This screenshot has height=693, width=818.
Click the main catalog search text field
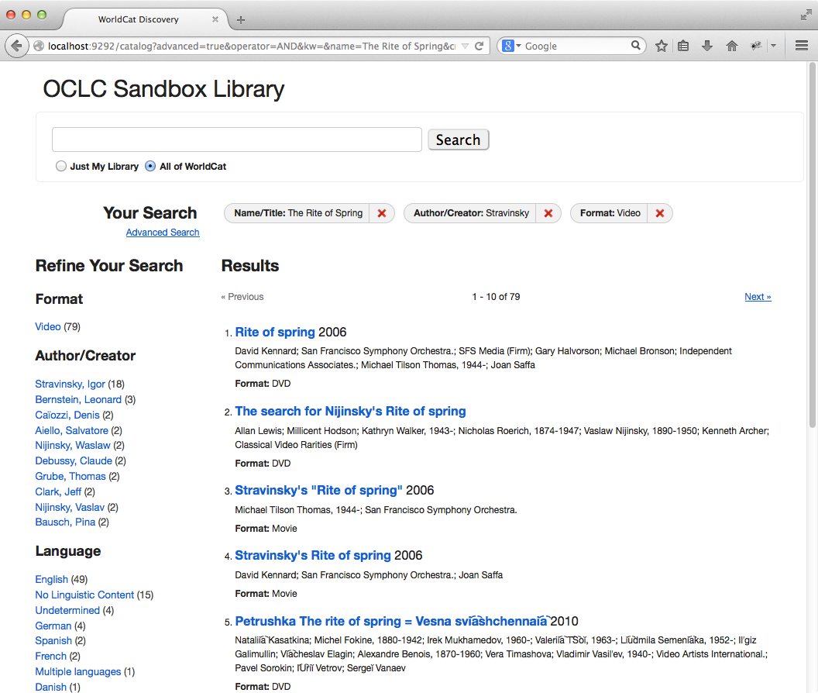tap(236, 140)
